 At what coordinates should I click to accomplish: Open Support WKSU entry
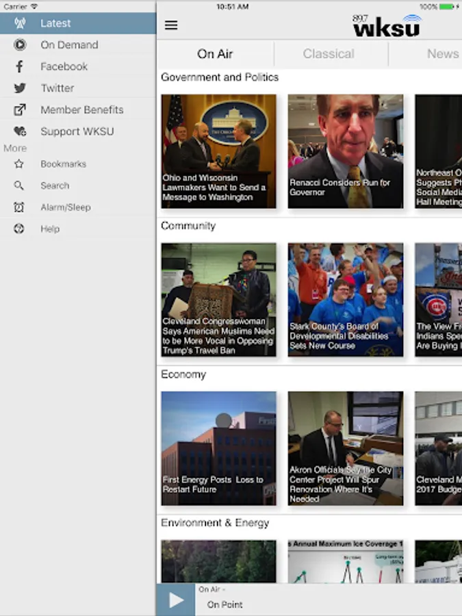tap(78, 131)
